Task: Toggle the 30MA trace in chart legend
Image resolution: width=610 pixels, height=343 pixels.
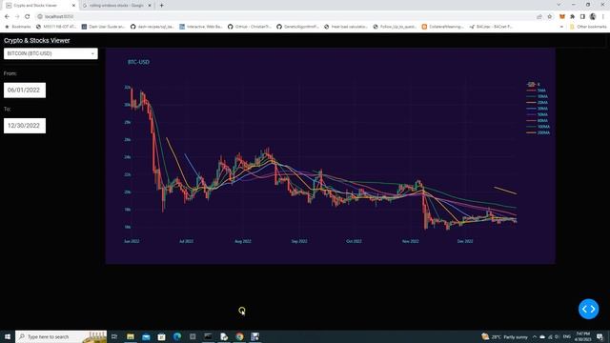Action: point(538,109)
